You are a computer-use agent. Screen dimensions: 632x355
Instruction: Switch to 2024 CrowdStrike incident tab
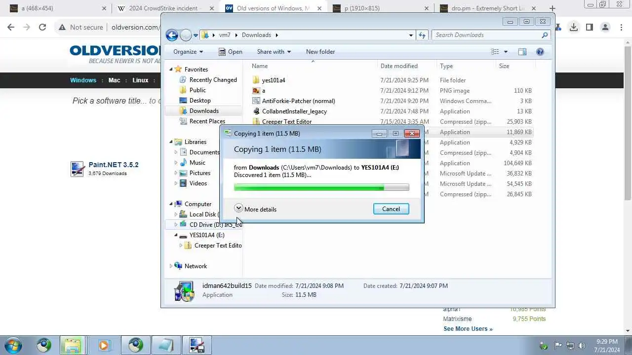(x=166, y=8)
